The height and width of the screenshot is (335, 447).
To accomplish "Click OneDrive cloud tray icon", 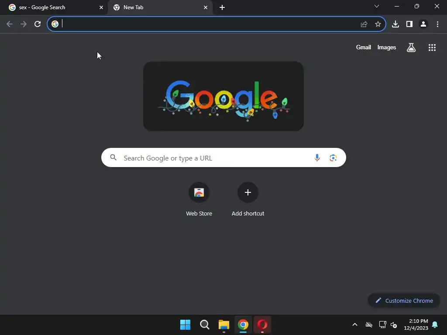I will (369, 325).
